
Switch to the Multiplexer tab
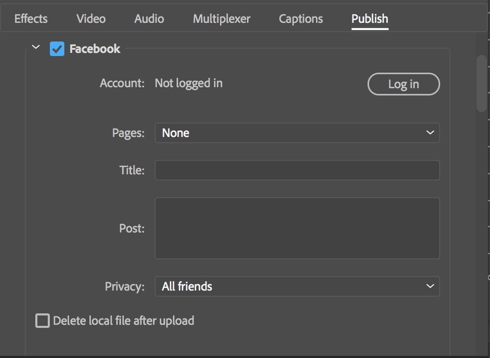click(x=222, y=19)
